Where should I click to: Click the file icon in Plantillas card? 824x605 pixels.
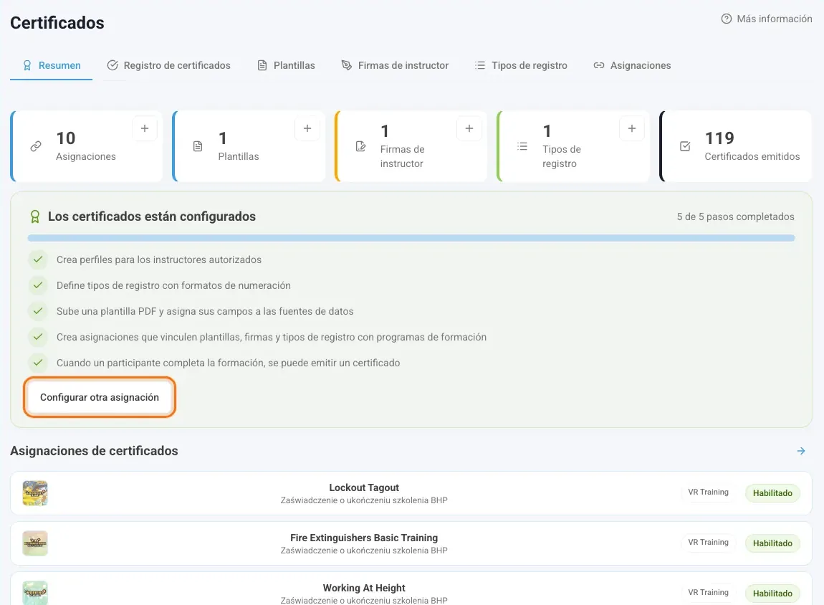198,146
